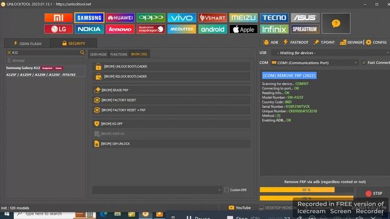Select the ASUS brand logo
The image size is (390, 219).
pyautogui.click(x=305, y=18)
